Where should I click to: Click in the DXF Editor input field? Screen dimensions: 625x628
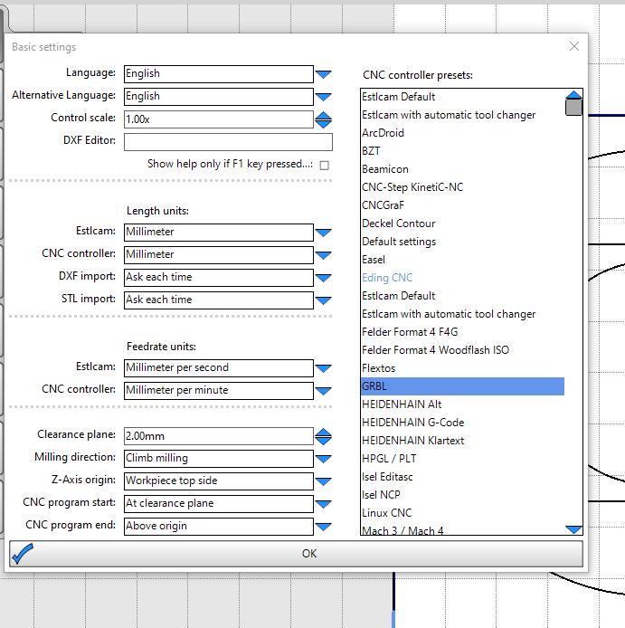[x=228, y=142]
